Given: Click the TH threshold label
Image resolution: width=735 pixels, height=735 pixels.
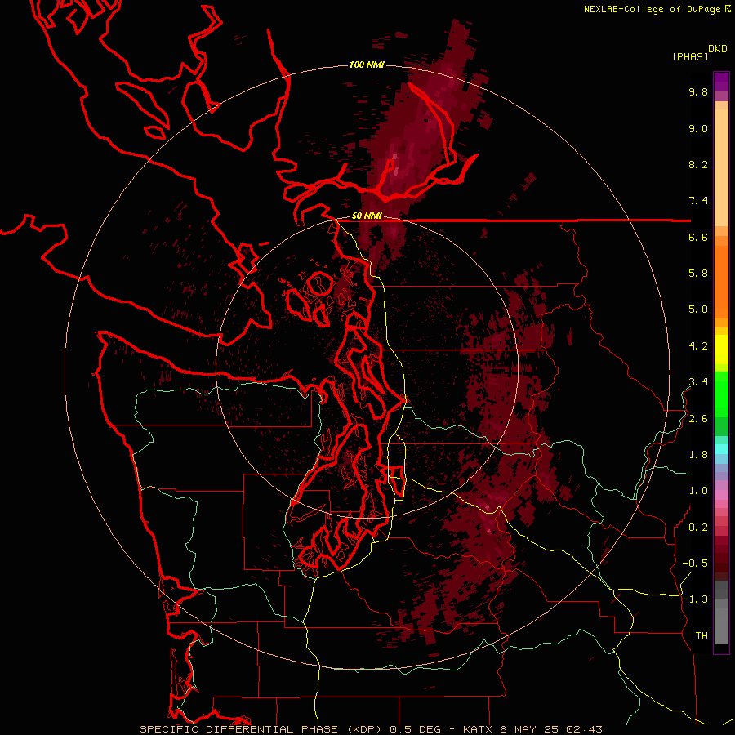Looking at the screenshot, I should (x=702, y=636).
